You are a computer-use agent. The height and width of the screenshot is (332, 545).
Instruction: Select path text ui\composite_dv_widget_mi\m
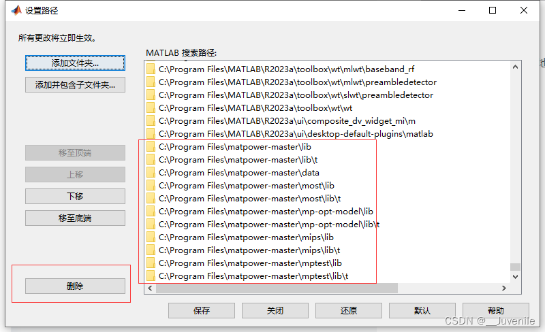[287, 121]
